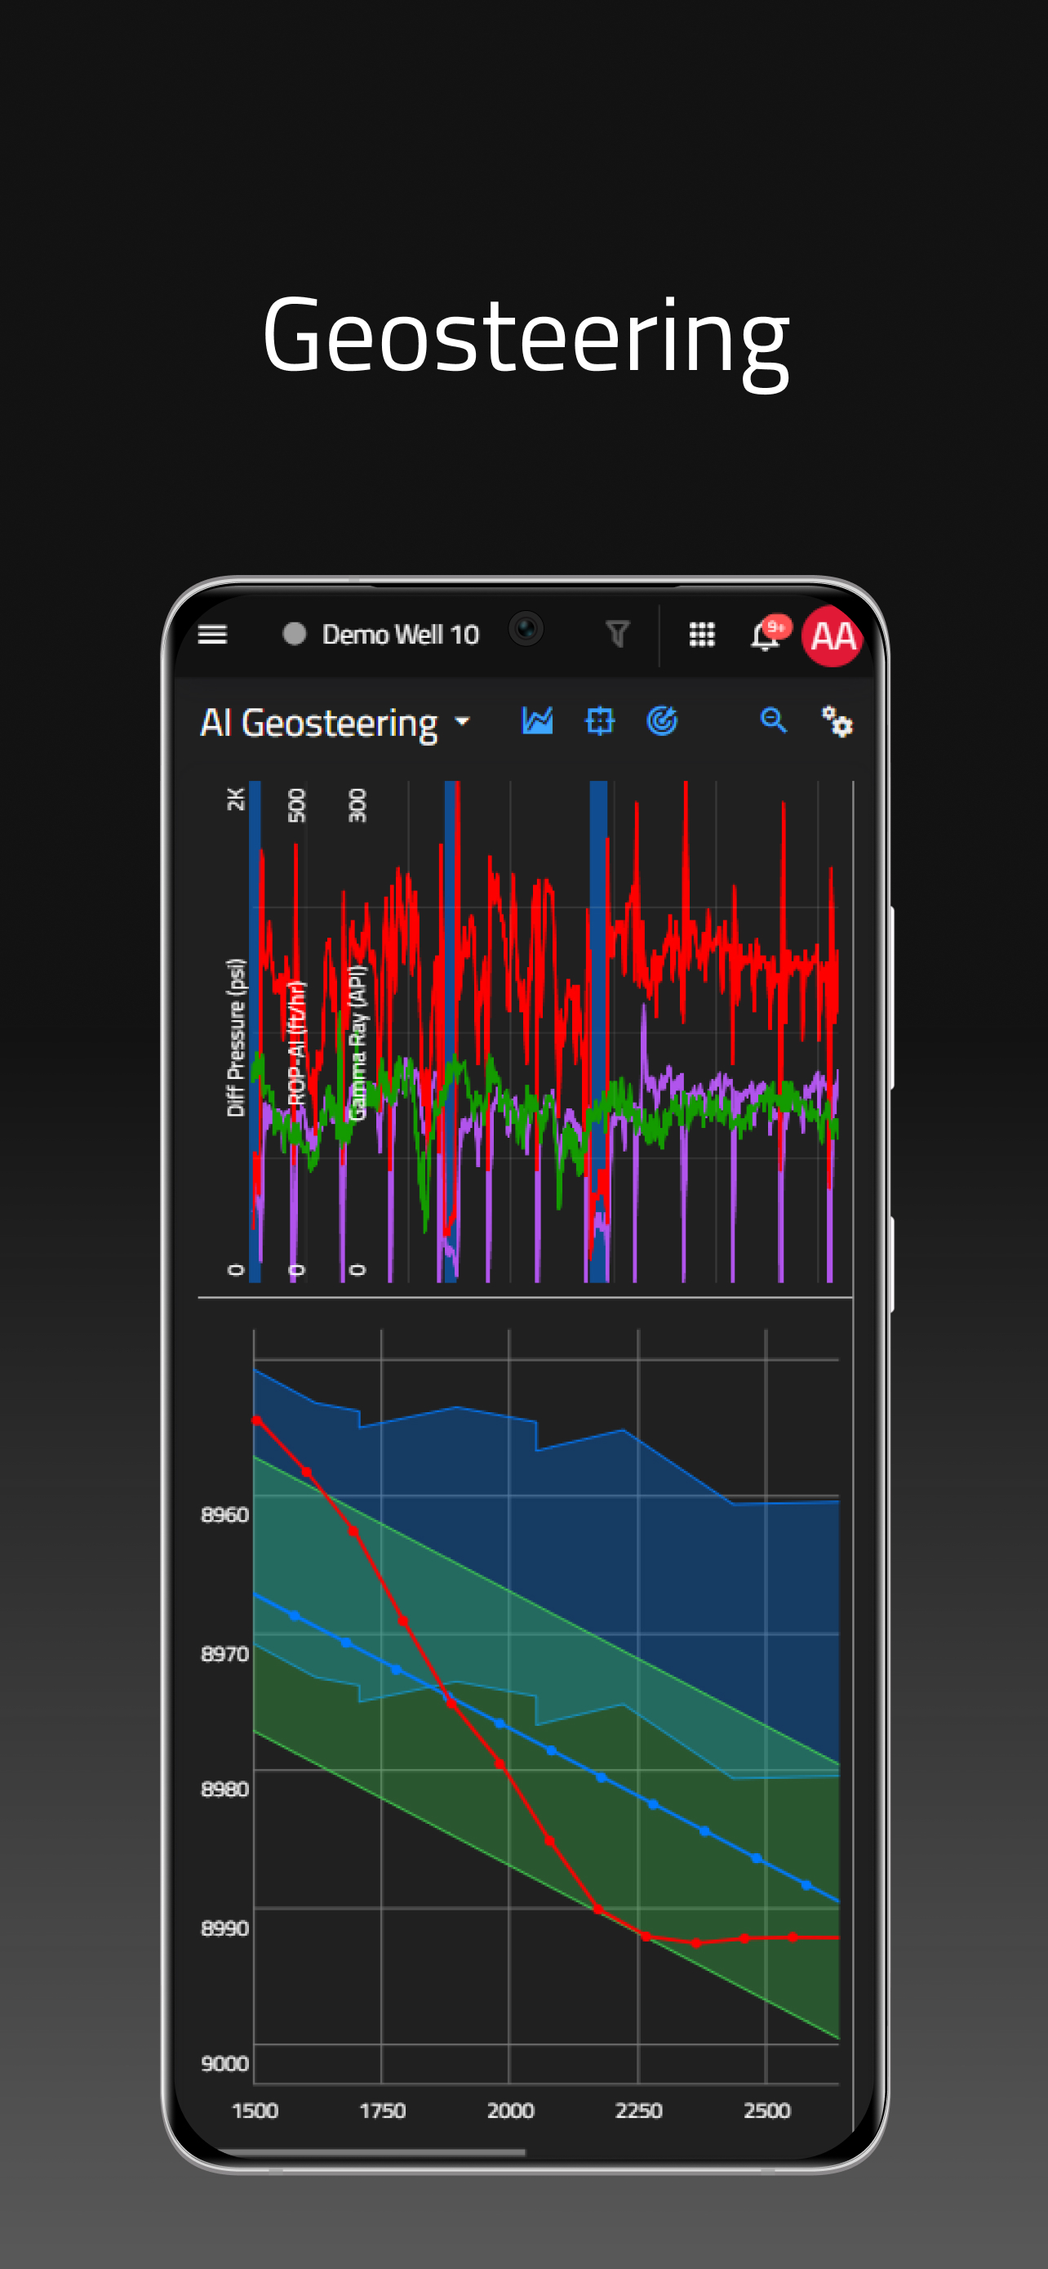1048x2269 pixels.
Task: Open the AA user avatar
Action: [832, 636]
